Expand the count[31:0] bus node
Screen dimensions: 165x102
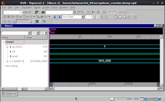[x=7, y=62]
